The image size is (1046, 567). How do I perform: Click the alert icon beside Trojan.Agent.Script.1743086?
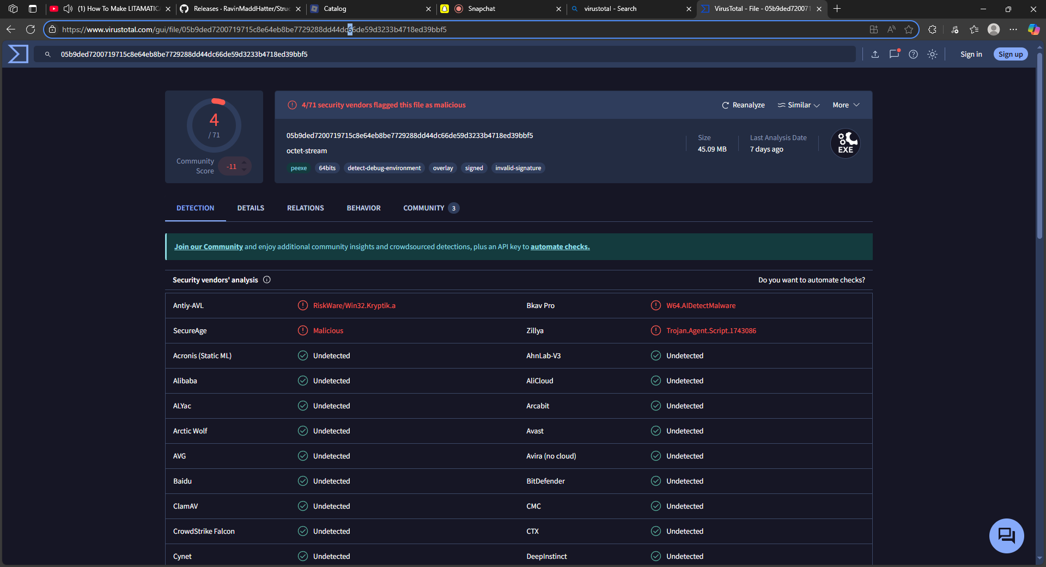click(x=656, y=330)
